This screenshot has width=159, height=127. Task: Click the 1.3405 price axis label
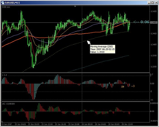pos(154,44)
